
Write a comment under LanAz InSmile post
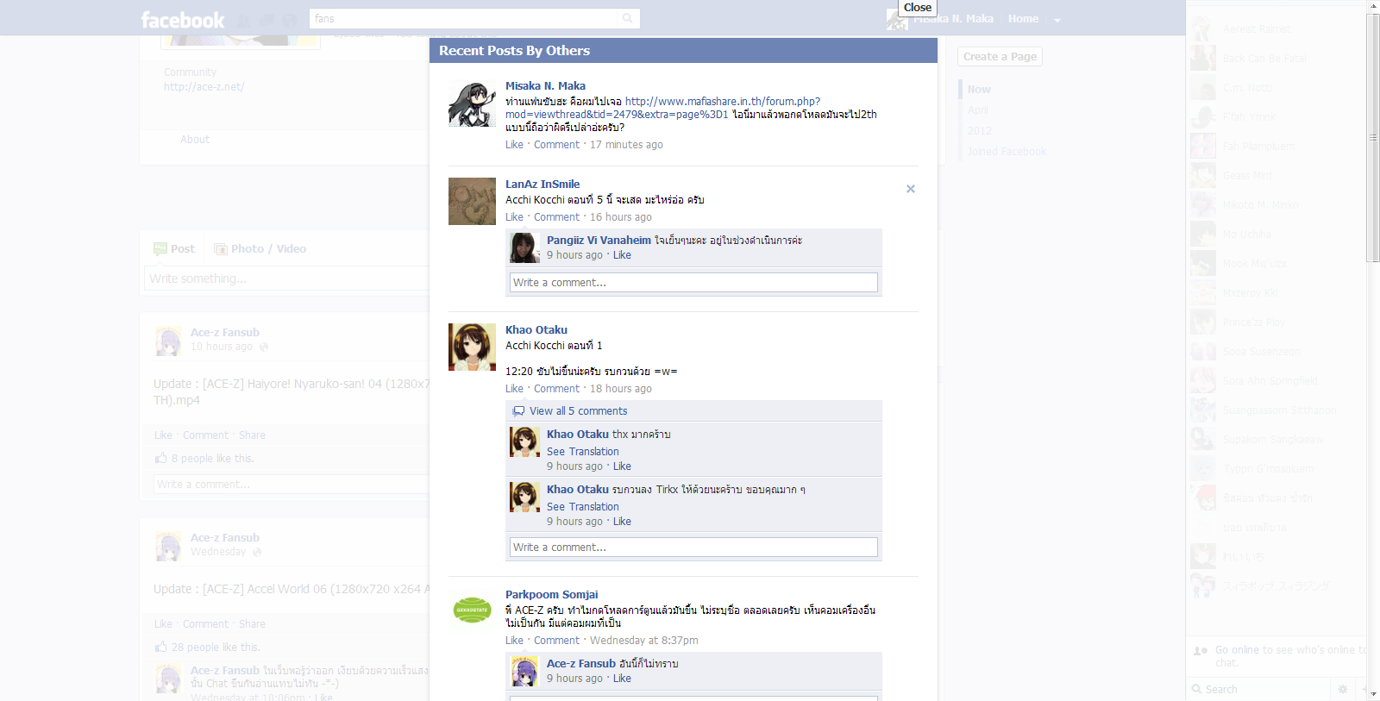693,283
